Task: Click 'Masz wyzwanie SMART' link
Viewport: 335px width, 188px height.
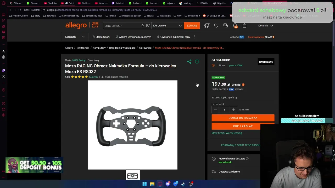Action: 261,37
